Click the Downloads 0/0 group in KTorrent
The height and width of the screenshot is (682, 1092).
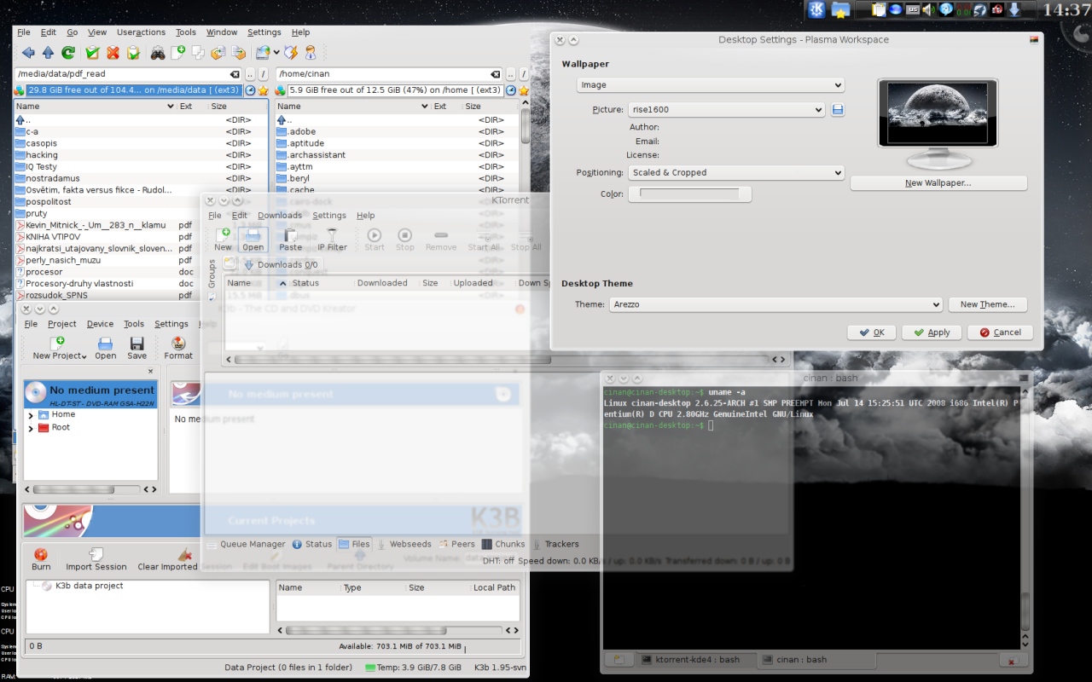282,265
